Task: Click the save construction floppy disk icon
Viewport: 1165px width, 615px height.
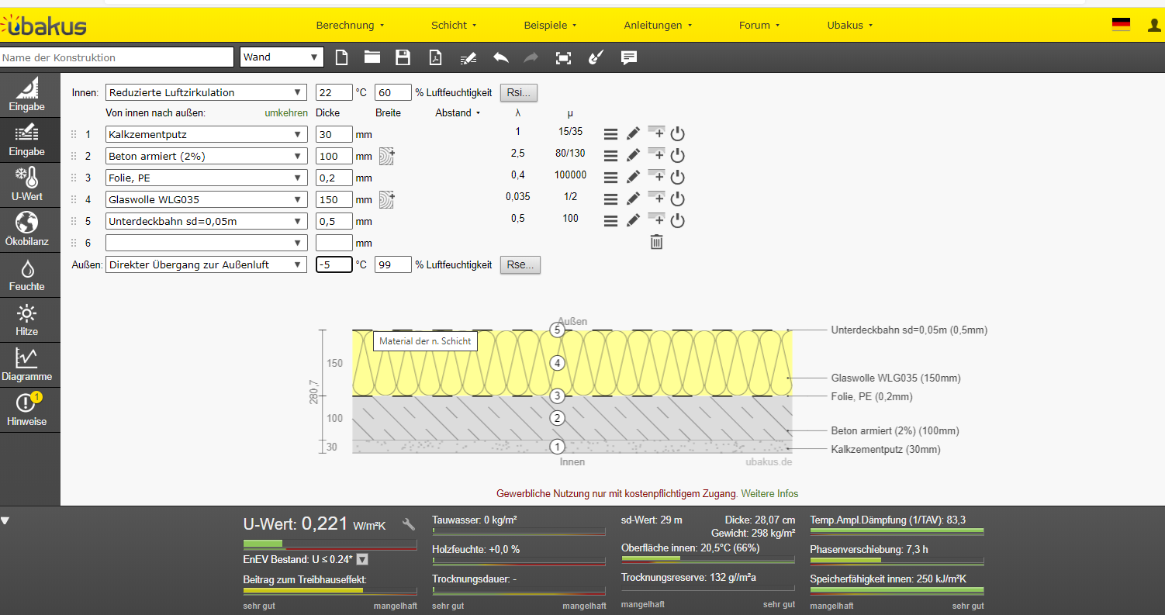Action: point(403,57)
